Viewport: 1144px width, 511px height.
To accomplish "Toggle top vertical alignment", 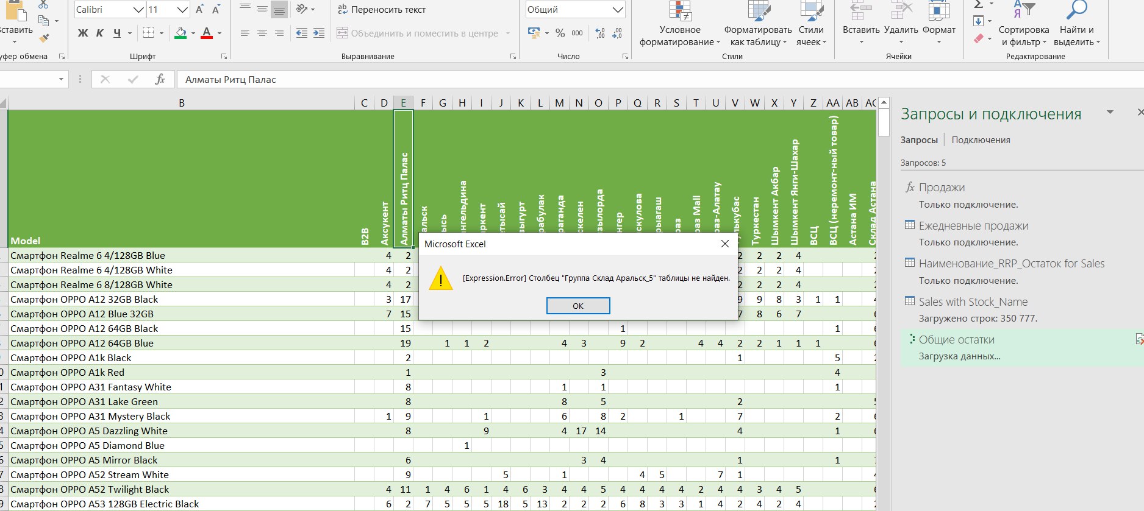I will coord(245,9).
